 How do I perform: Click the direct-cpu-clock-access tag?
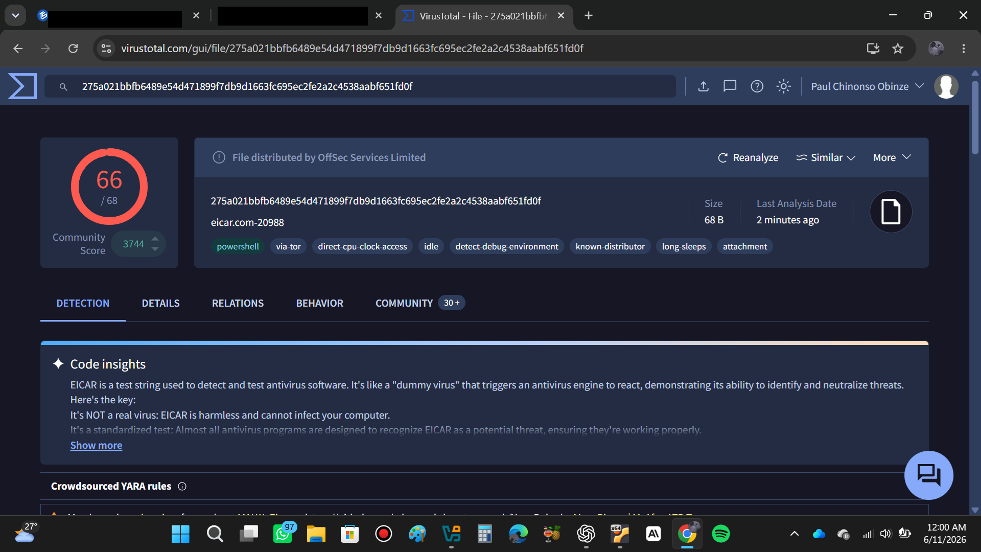tap(362, 246)
